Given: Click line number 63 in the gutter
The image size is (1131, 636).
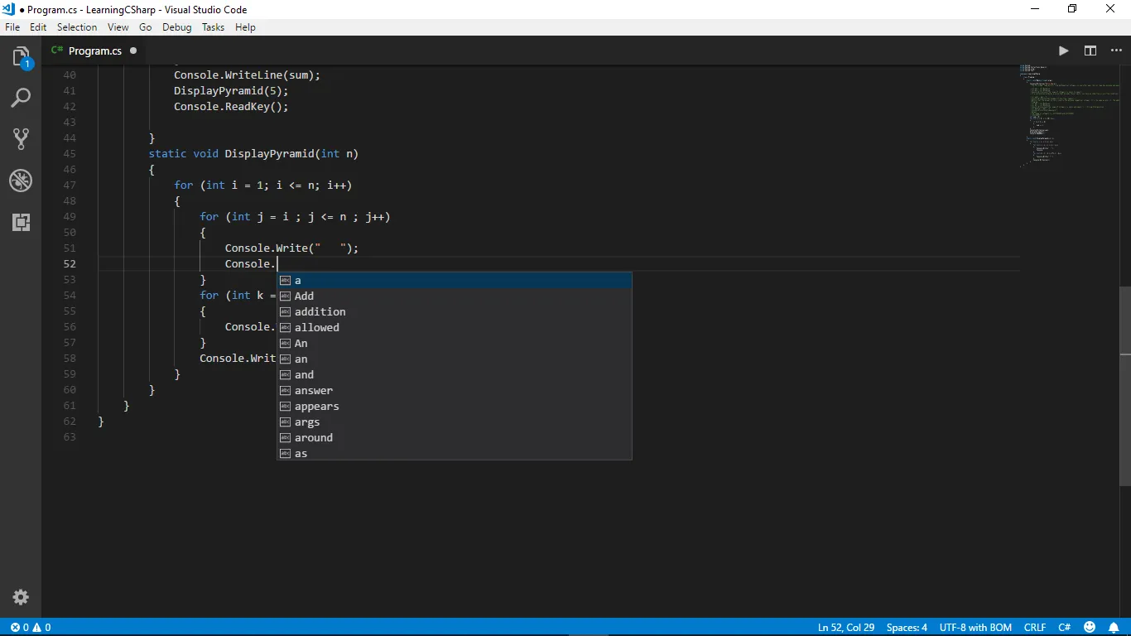Looking at the screenshot, I should click(x=69, y=436).
